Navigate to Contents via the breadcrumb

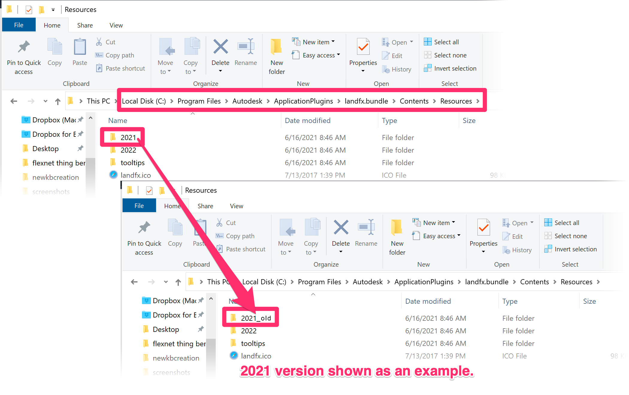(414, 101)
